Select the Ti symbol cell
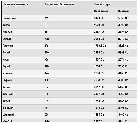Screen dimensions: 138x123 coord(68,25)
